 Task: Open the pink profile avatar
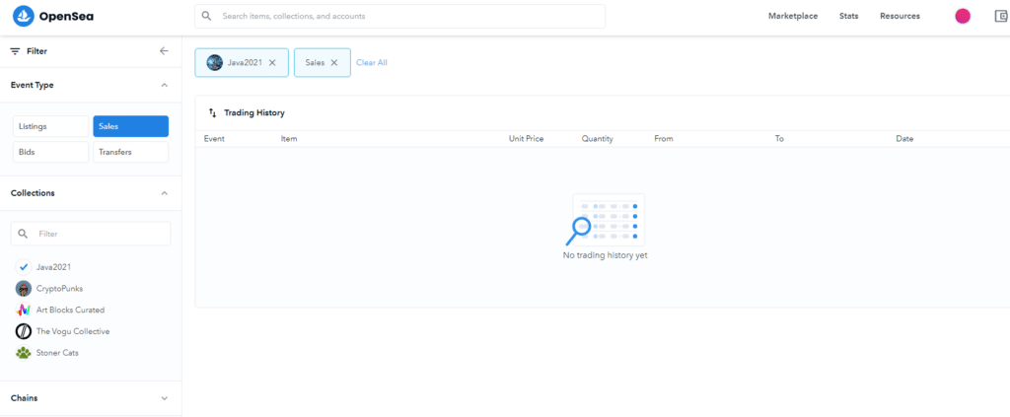coord(963,17)
